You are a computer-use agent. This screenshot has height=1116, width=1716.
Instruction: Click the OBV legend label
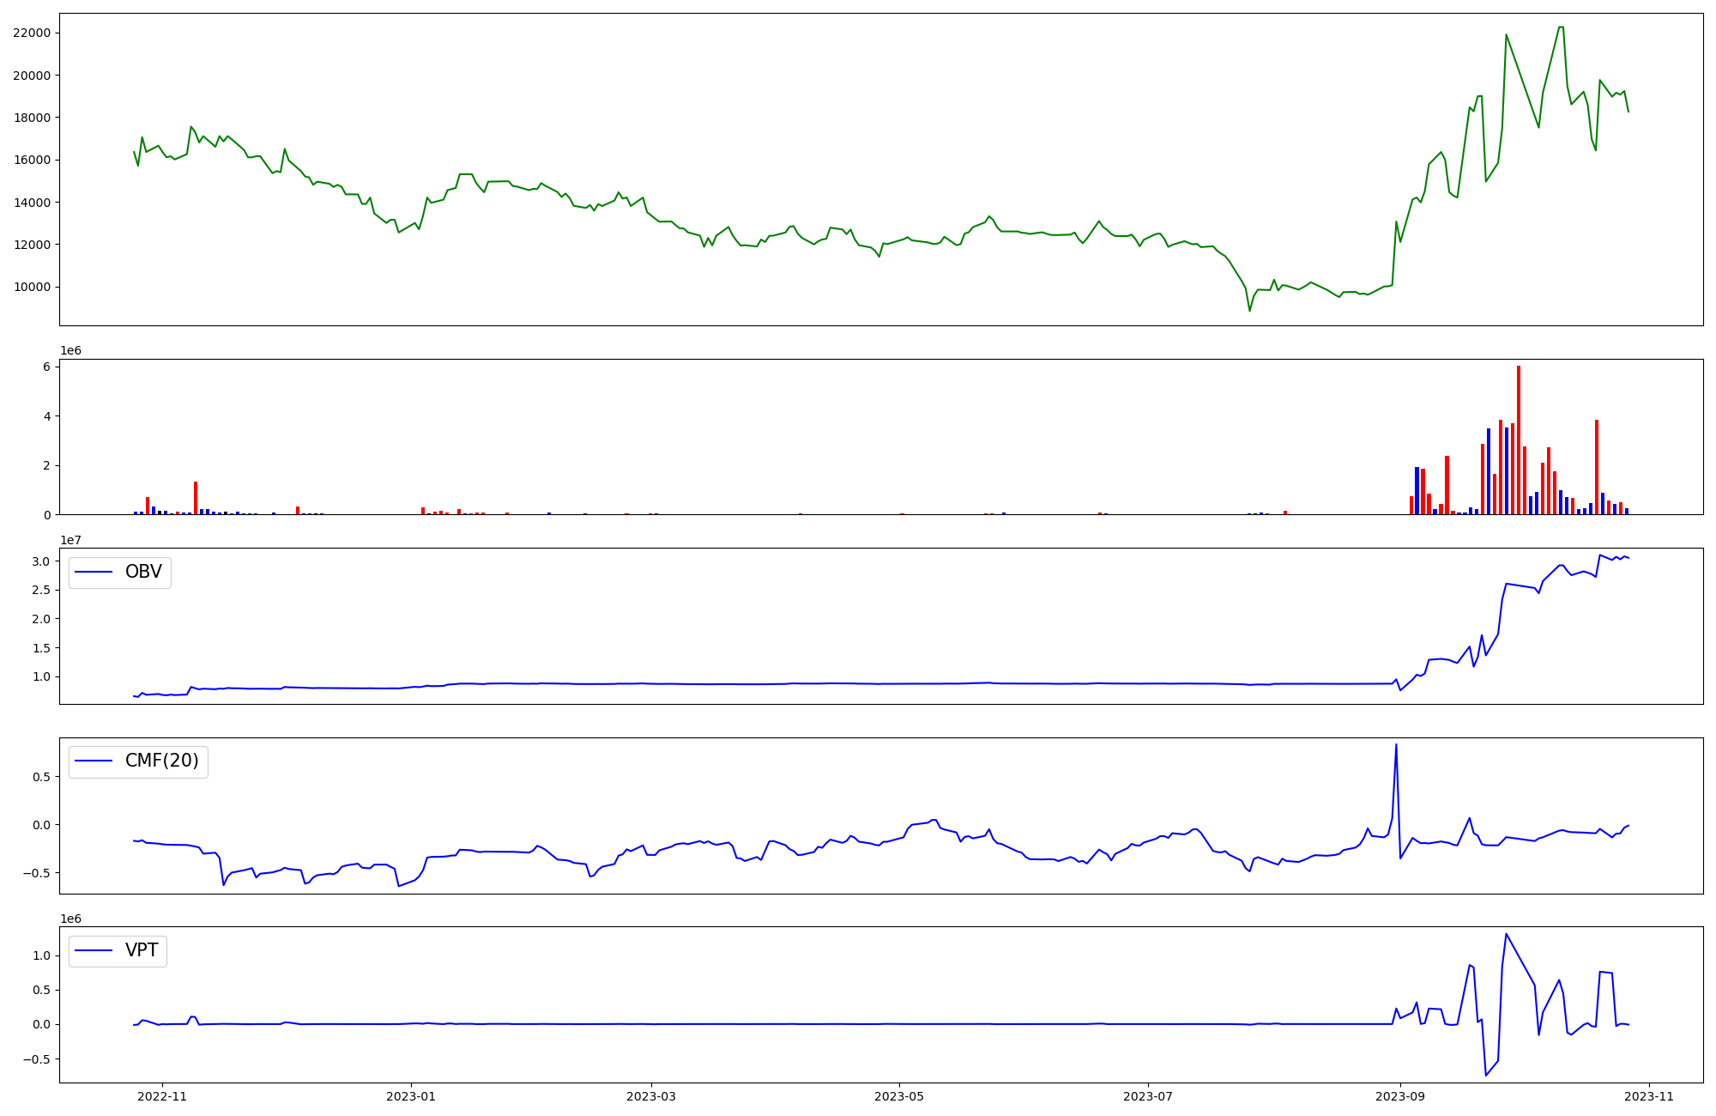(x=143, y=572)
